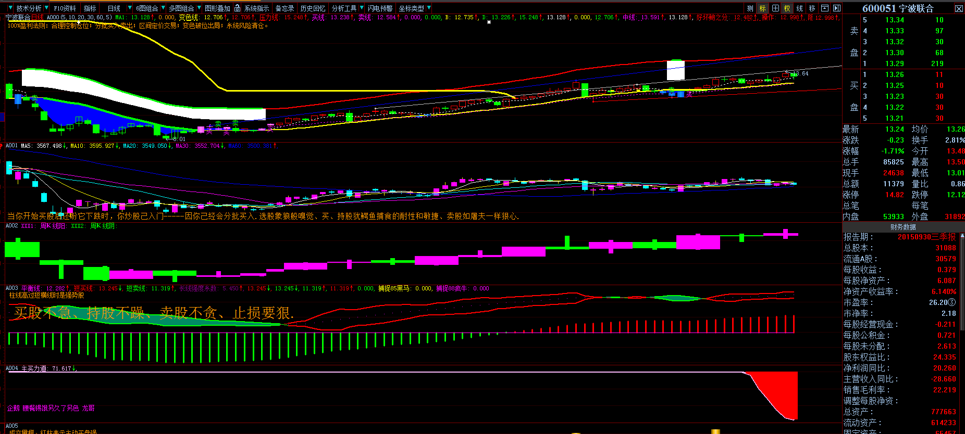The image size is (965, 434).
Task: Select sell level 5 price 13.34
Action: [x=894, y=20]
